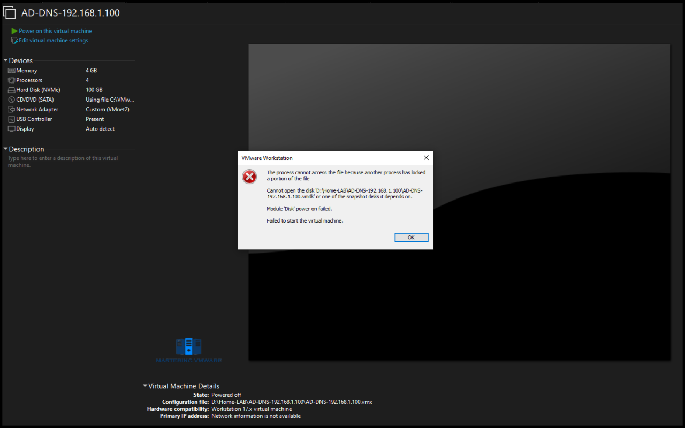The height and width of the screenshot is (428, 685).
Task: Click the VM tab icon beside title
Action: 10,13
